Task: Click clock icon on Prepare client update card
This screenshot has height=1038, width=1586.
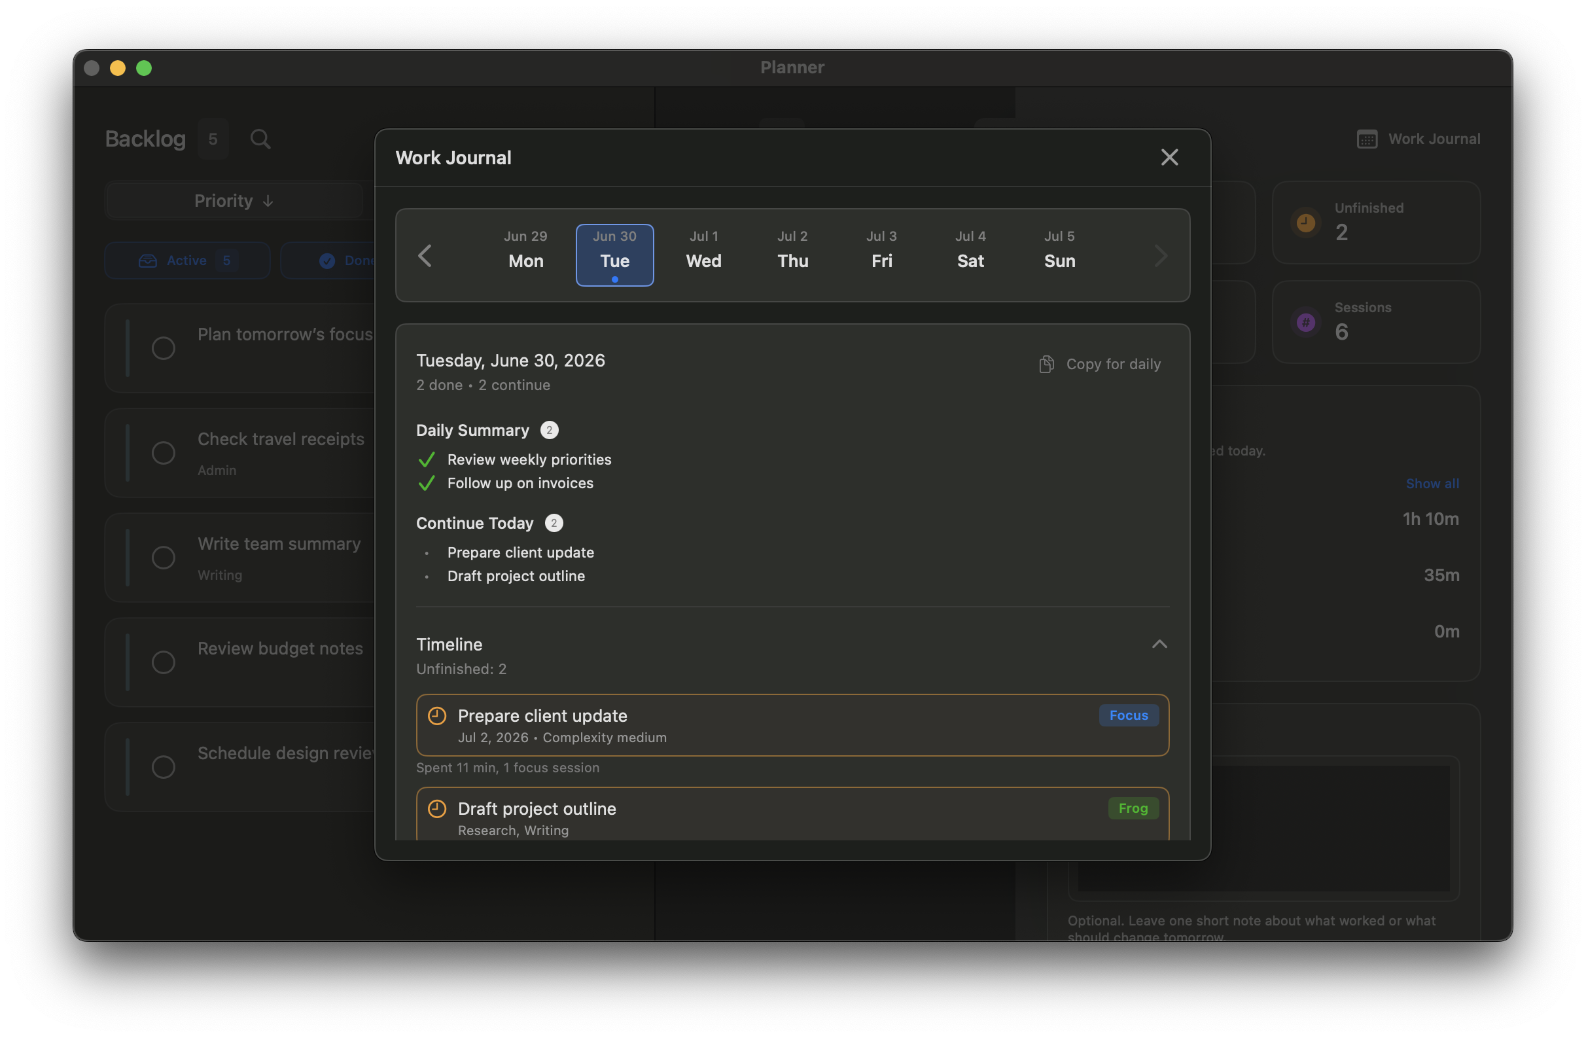Action: pyautogui.click(x=437, y=716)
